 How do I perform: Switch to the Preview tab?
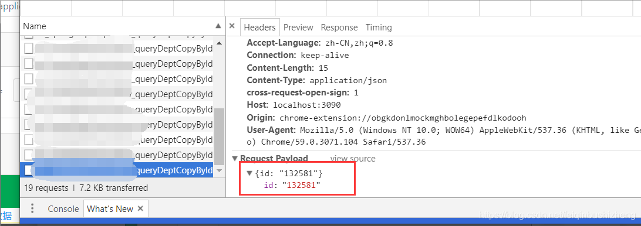pos(298,28)
